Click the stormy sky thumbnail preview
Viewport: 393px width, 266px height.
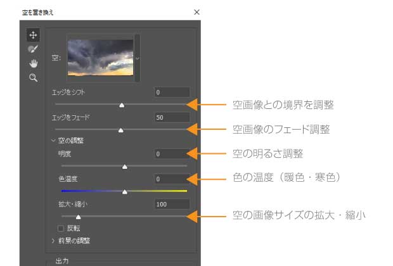click(x=101, y=58)
